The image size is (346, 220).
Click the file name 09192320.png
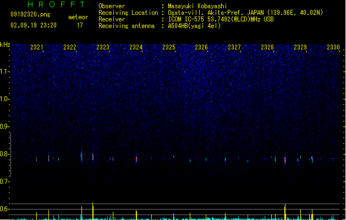[30, 15]
